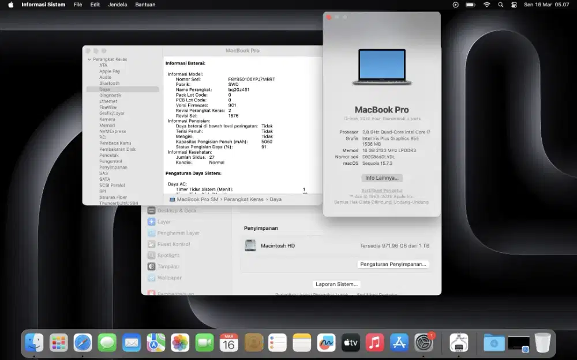
Task: Select the Penyimpanan sidebar entry
Action: [x=114, y=167]
